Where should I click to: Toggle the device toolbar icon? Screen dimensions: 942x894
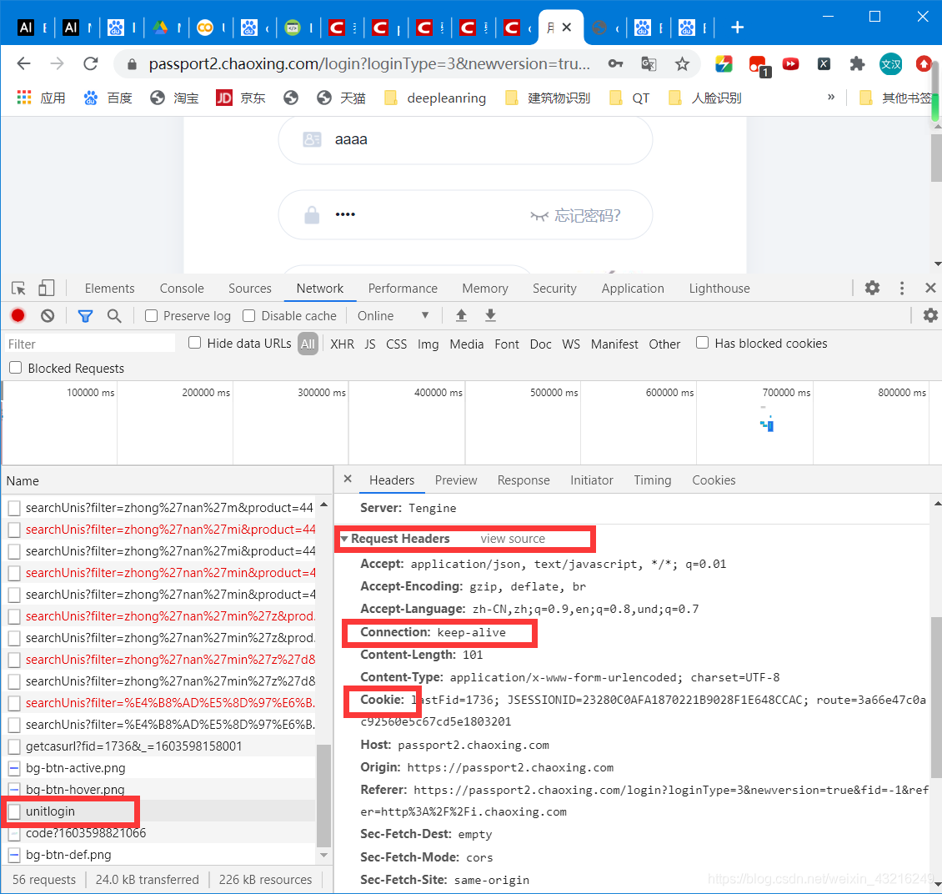pos(47,289)
